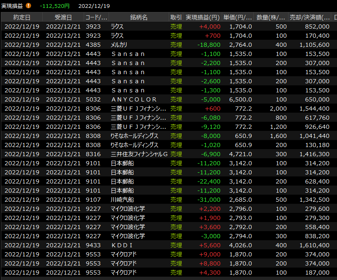This screenshot has height=280, width=337.
Task: Click the -112,520円 total realized loss value
Action: click(x=55, y=6)
